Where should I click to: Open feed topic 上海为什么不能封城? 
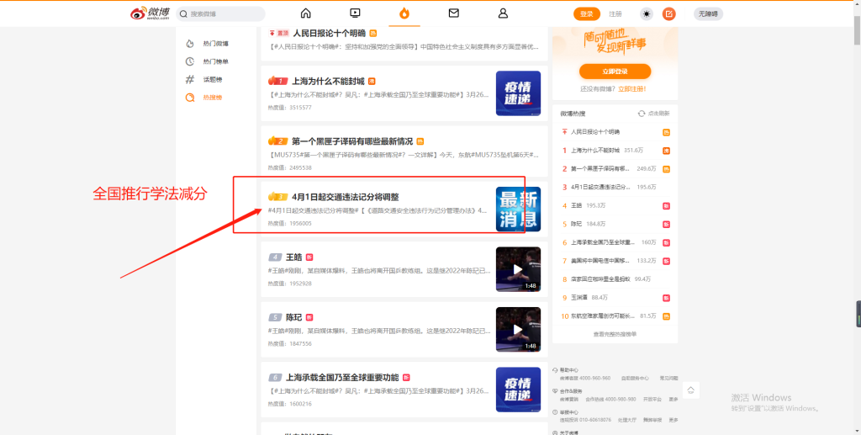tap(328, 81)
